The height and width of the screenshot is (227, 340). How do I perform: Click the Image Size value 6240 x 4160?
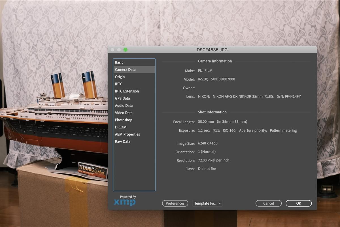point(208,143)
